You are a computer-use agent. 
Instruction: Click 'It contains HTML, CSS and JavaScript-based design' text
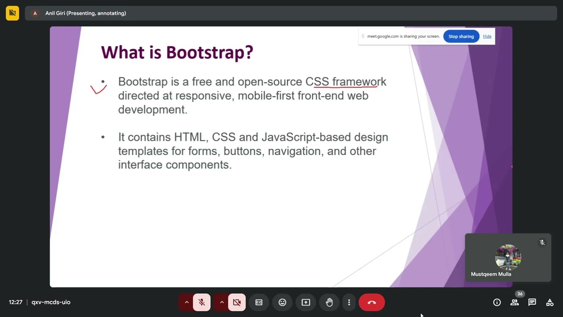coord(253,137)
